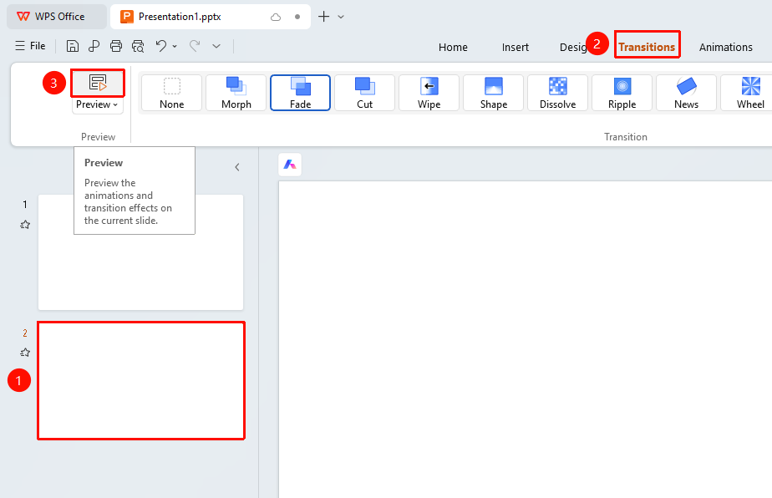Open the Insert ribbon tab
The image size is (772, 498).
515,48
